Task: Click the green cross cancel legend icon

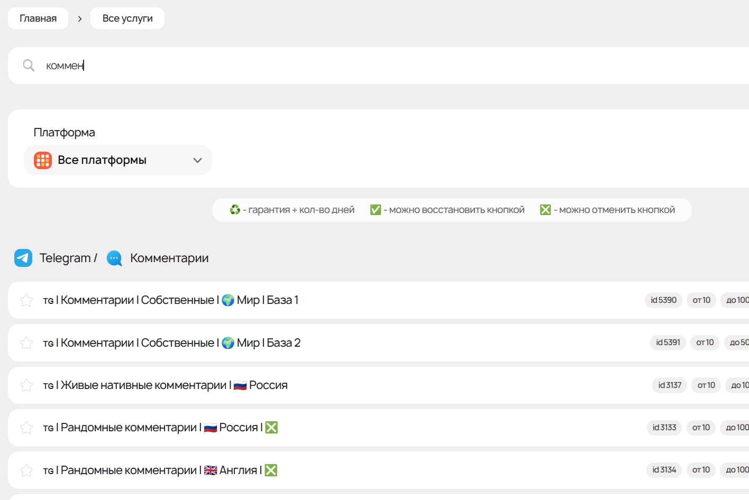Action: (x=545, y=210)
